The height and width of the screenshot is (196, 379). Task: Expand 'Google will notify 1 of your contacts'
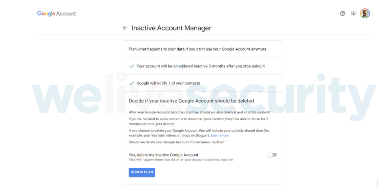(x=168, y=83)
